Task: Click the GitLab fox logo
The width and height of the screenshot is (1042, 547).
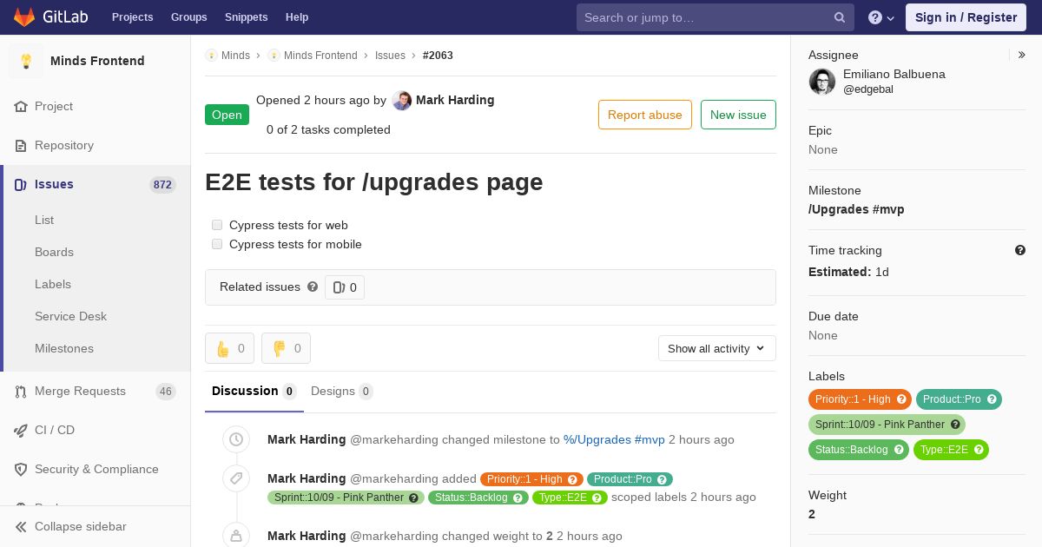Action: click(23, 16)
